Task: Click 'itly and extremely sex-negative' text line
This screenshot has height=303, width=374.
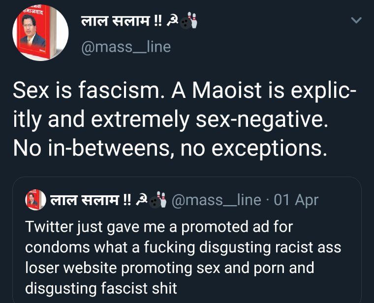Action: pos(171,120)
